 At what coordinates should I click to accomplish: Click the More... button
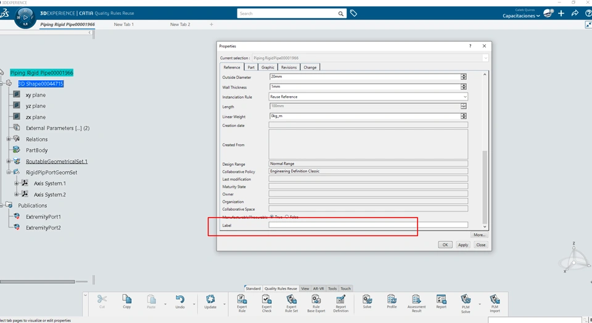(480, 235)
